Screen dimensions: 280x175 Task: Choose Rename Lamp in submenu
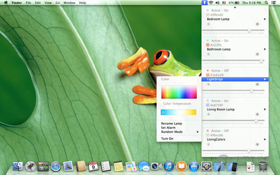coord(172,123)
